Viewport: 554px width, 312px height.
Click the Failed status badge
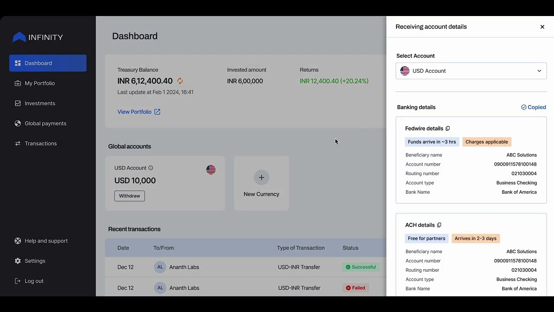[x=355, y=288]
